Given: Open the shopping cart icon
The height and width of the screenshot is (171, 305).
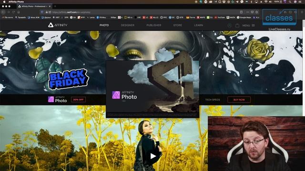Looking at the screenshot, I should tap(237, 25).
